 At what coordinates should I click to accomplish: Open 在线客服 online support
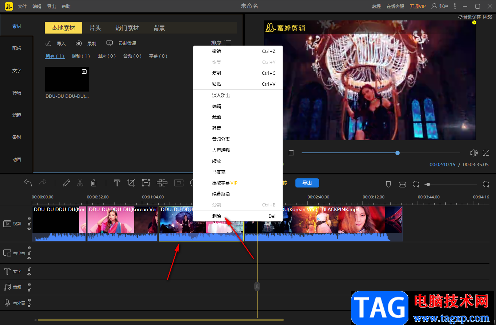pos(395,7)
